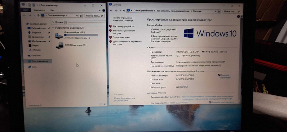This screenshot has height=132, width=287.
Task: Click large view icon in Explorer status bar
Action: 104,105
